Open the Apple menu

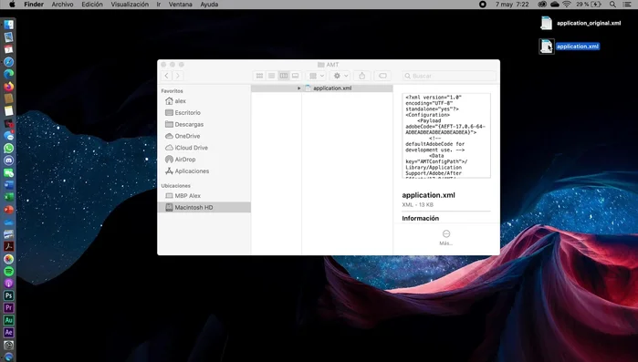[x=12, y=5]
